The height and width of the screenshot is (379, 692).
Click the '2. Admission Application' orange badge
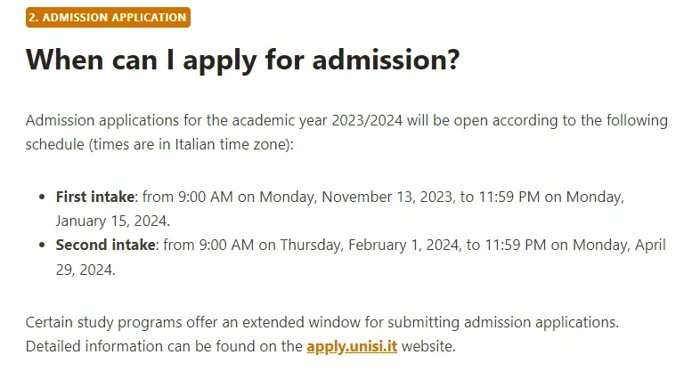(x=108, y=17)
